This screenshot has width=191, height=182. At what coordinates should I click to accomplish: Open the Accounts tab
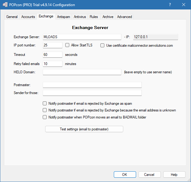pos(28,17)
